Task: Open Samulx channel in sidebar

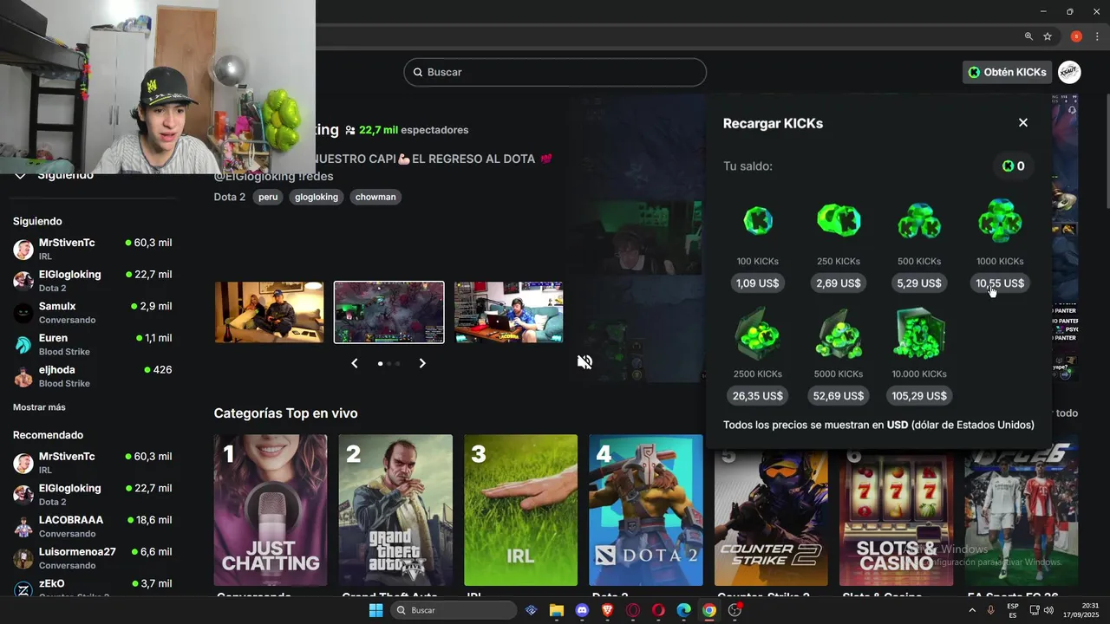Action: pyautogui.click(x=93, y=313)
